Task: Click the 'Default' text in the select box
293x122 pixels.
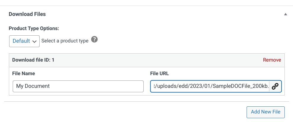Action: click(x=21, y=41)
